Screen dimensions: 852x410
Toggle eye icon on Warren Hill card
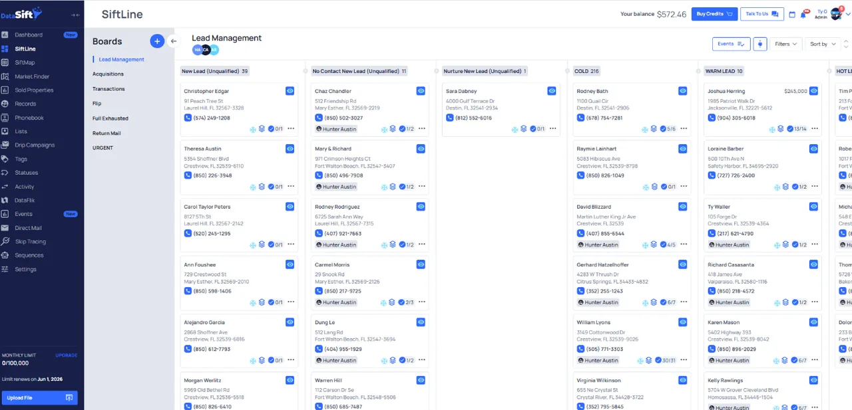point(421,380)
